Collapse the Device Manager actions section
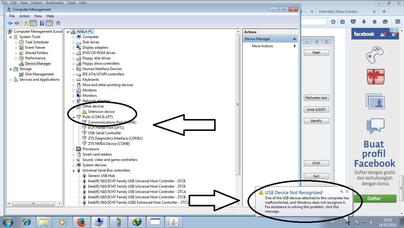This screenshot has height=228, width=404. pos(294,39)
